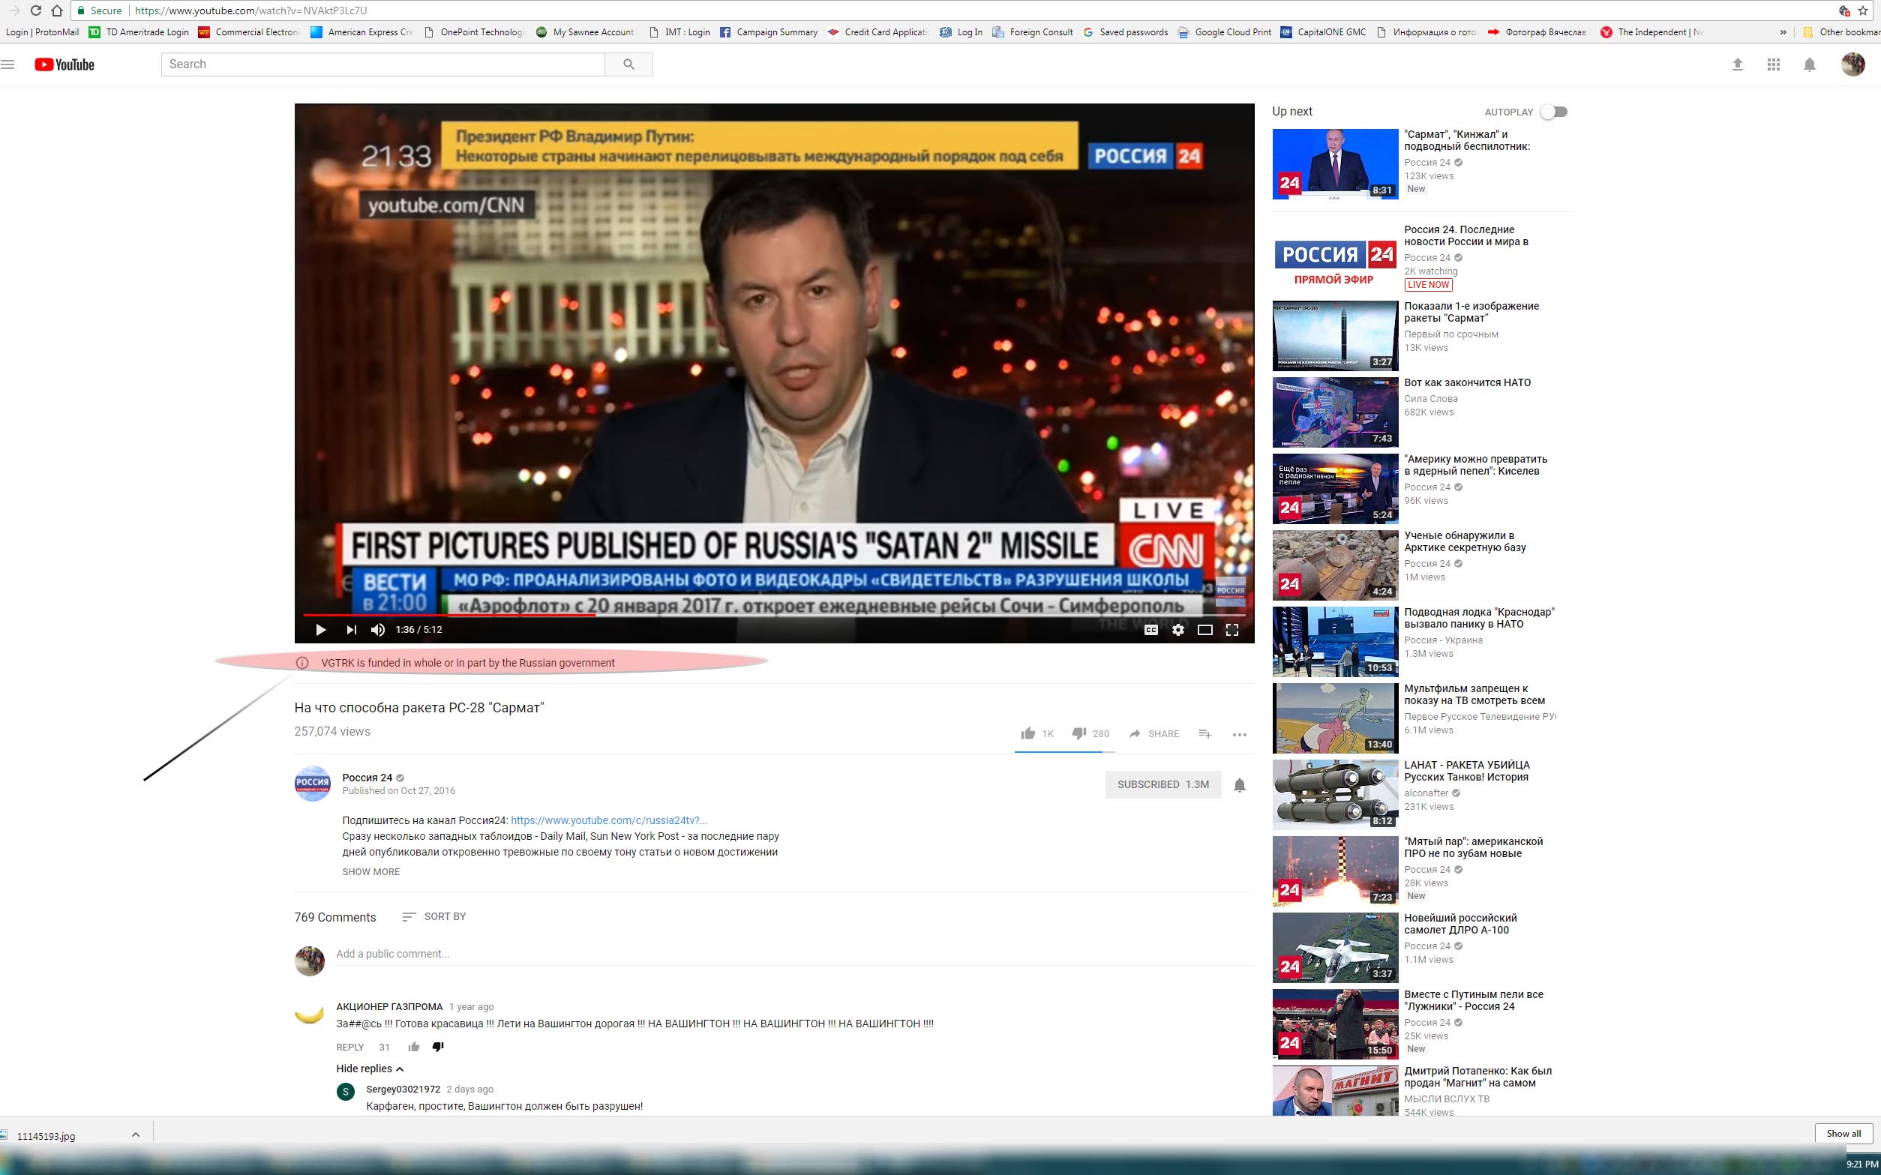Toggle closed captions CC button
Screen dimensions: 1881x1175
[x=1151, y=629]
